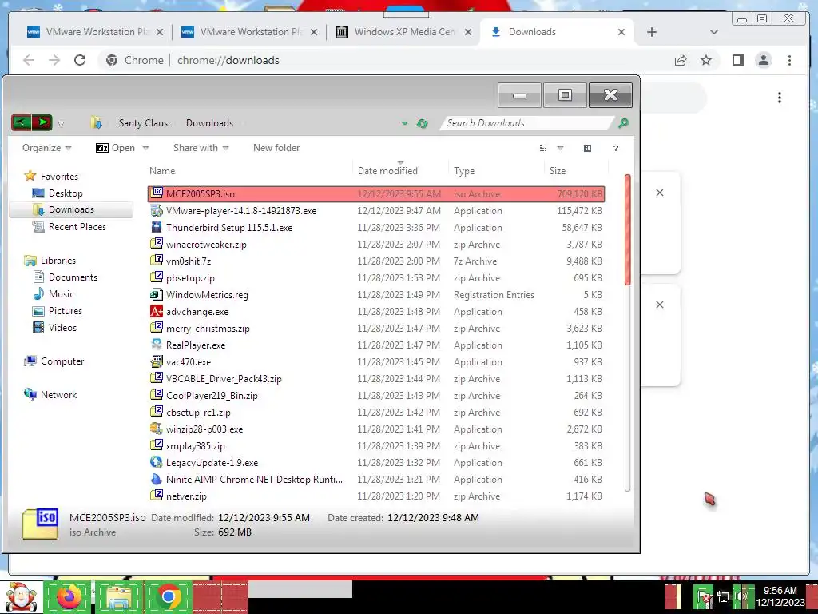Select Thunderbird Setup 115.5.1.exe icon

tap(157, 227)
